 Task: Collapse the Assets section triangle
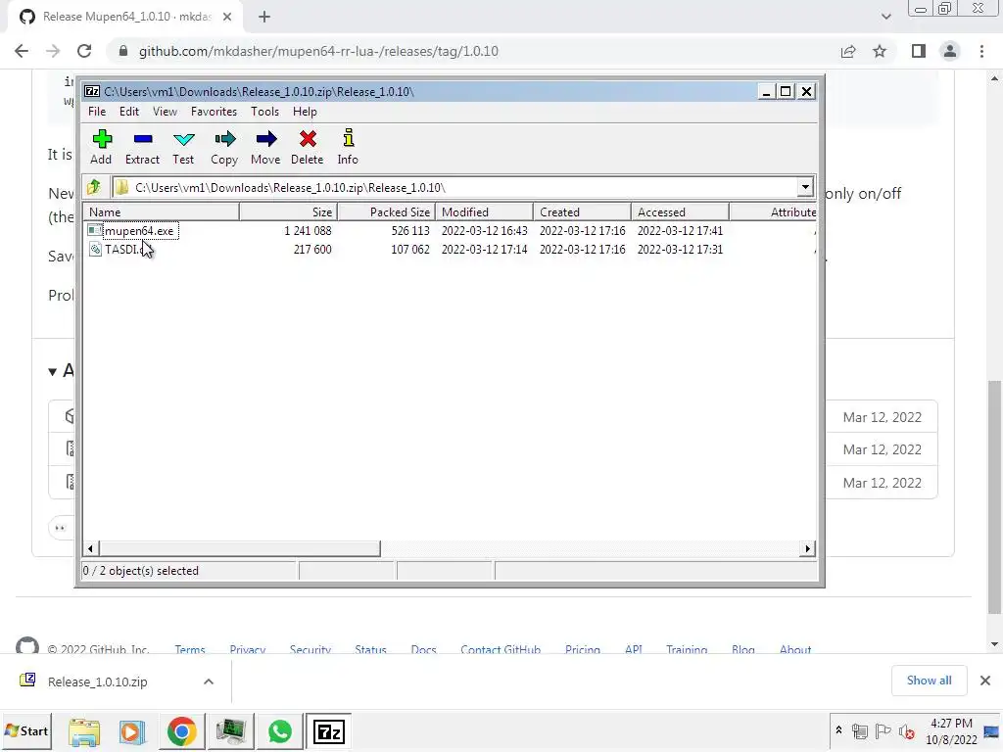(x=53, y=371)
